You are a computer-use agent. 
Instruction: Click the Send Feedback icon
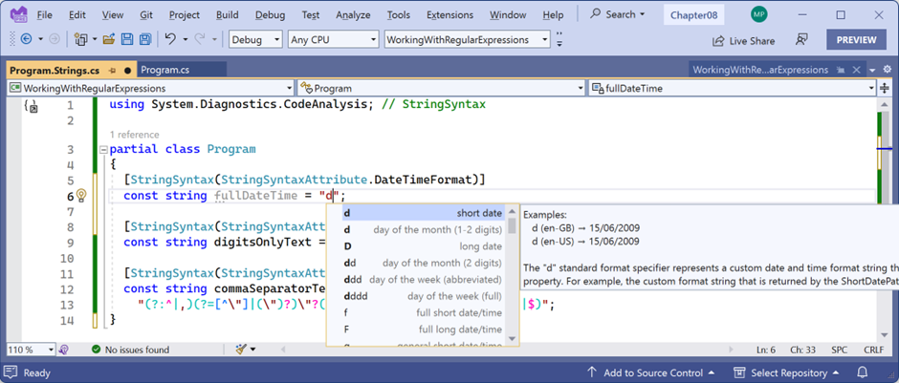coord(801,40)
